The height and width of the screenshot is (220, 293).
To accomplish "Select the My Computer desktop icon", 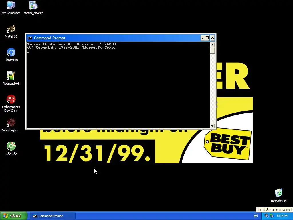I will pos(11,8).
